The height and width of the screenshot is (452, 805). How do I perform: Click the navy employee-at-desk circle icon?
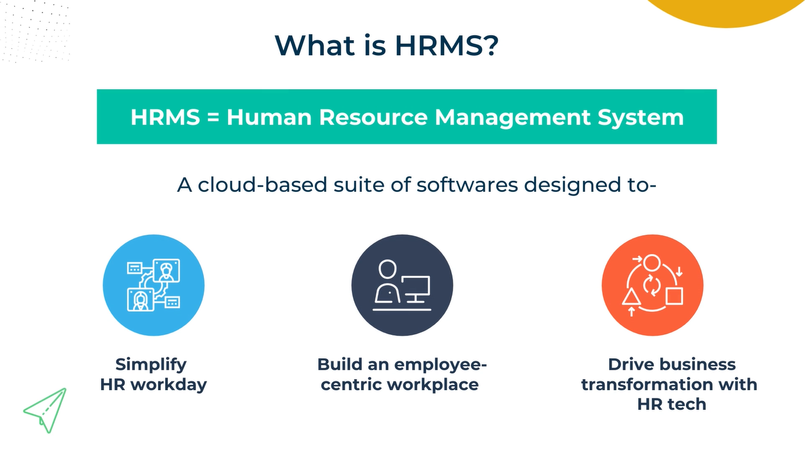pos(402,285)
